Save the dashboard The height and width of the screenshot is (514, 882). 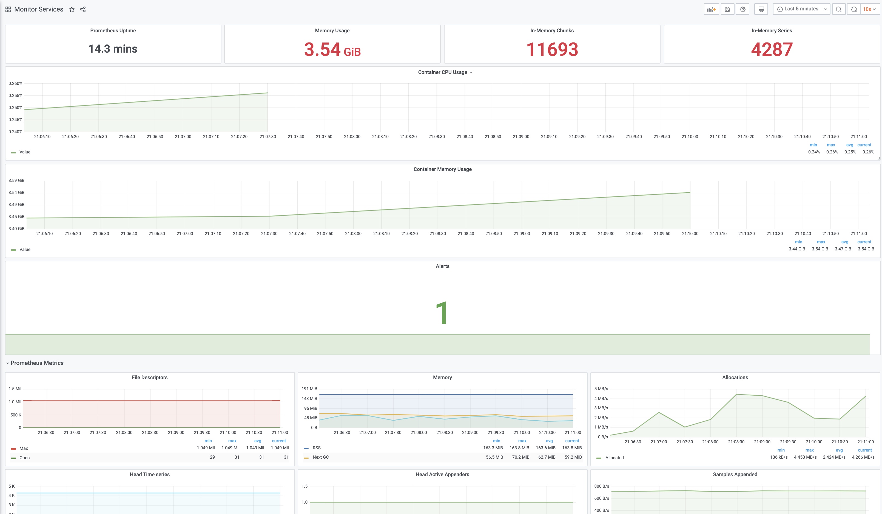tap(727, 9)
